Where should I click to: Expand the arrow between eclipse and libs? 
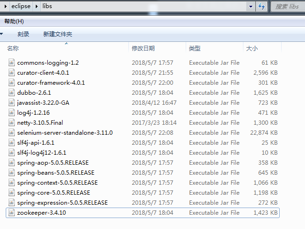tap(36, 6)
